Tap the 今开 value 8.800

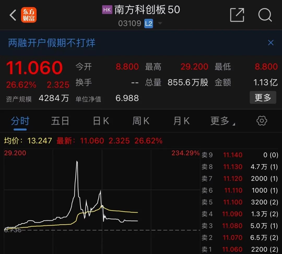point(127,67)
